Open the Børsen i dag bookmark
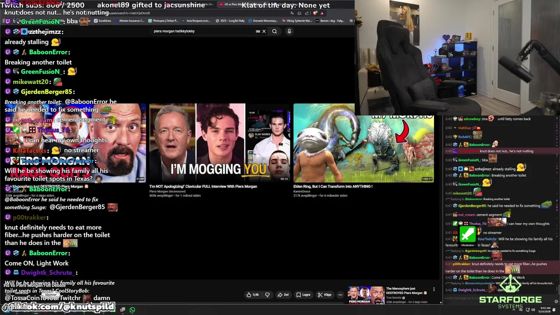 pyautogui.click(x=331, y=21)
